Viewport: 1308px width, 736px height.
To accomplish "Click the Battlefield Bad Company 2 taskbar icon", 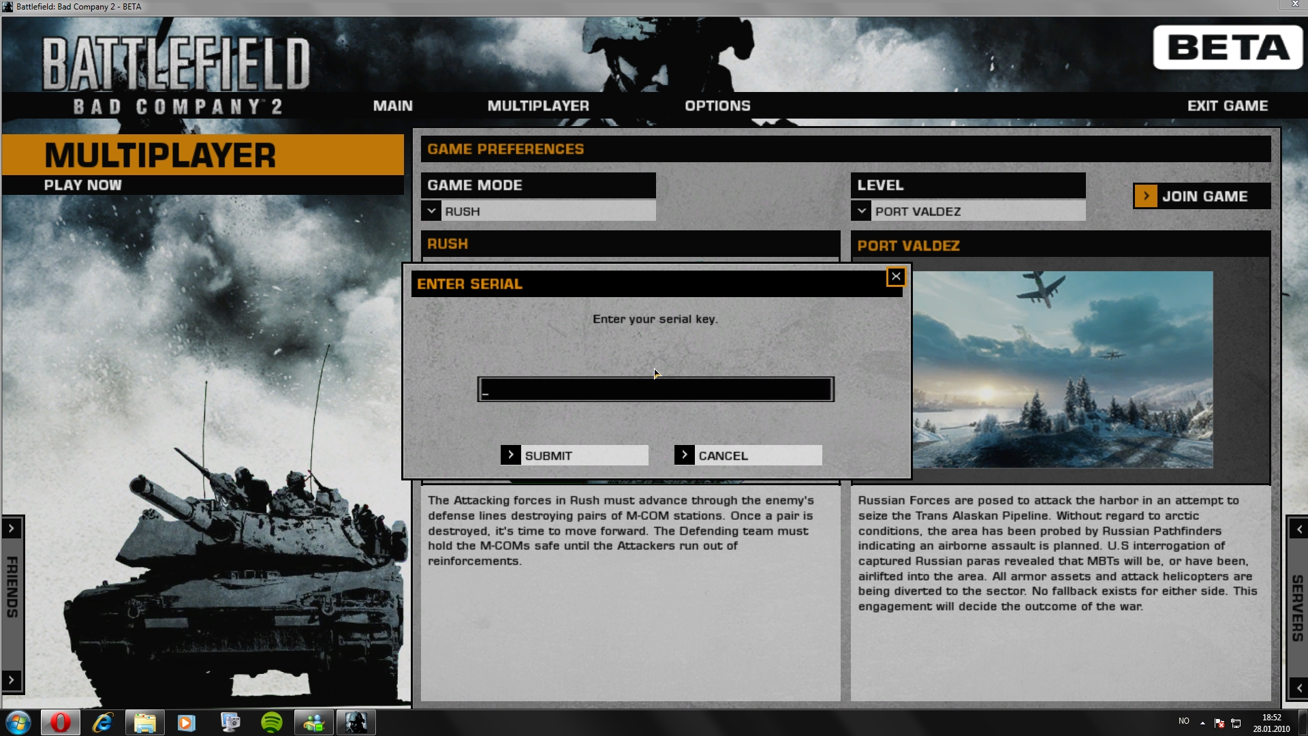I will [x=356, y=722].
